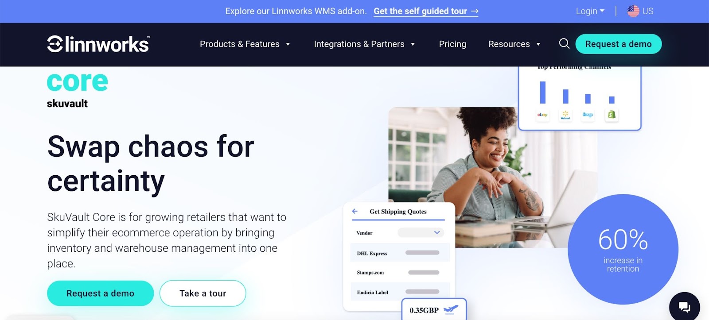Click the US flag icon
Screen dimensions: 709x320
(633, 11)
